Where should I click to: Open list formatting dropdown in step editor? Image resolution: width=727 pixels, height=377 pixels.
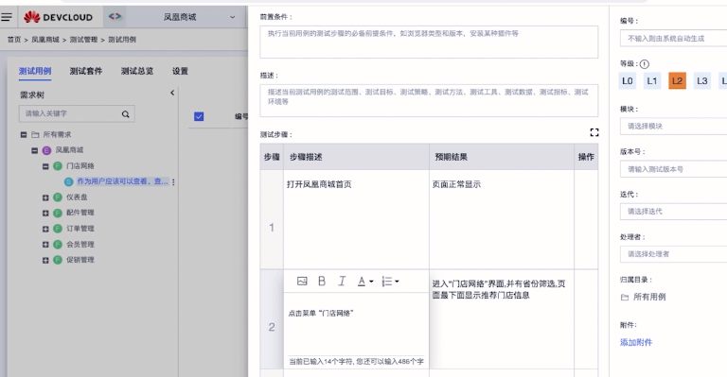390,282
